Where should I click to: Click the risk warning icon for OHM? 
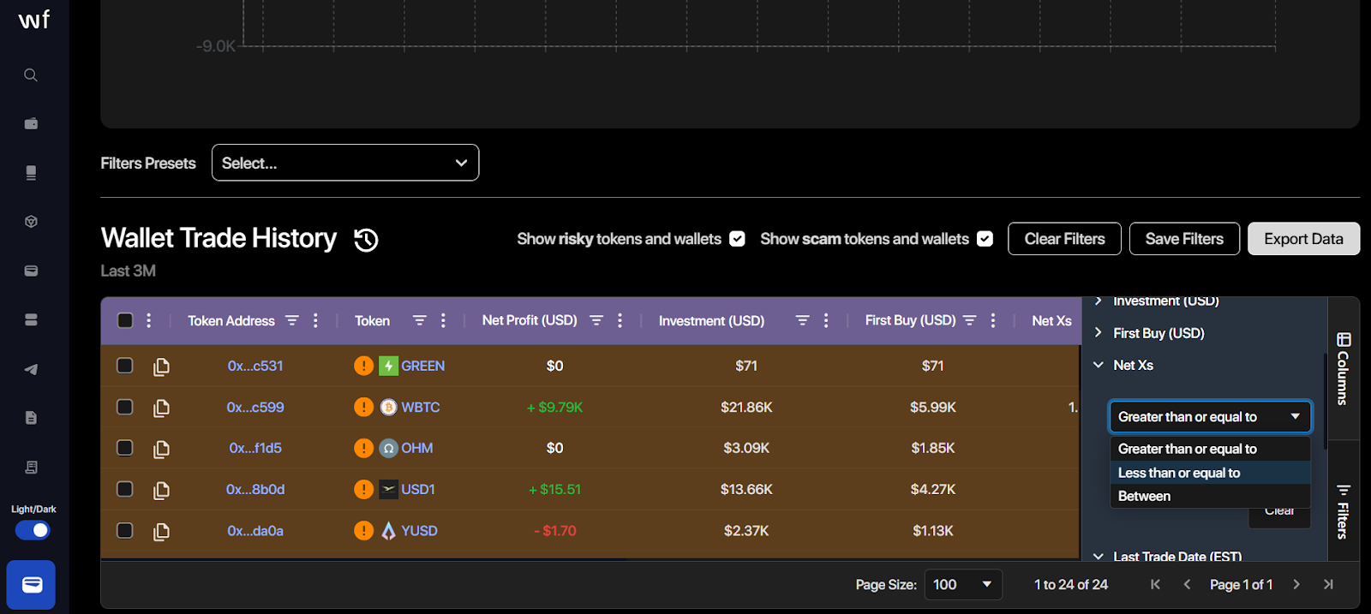363,448
